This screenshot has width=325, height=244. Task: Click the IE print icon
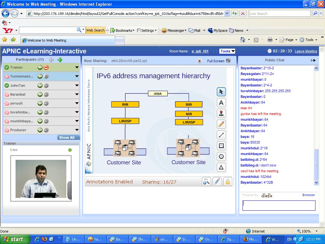point(270,40)
